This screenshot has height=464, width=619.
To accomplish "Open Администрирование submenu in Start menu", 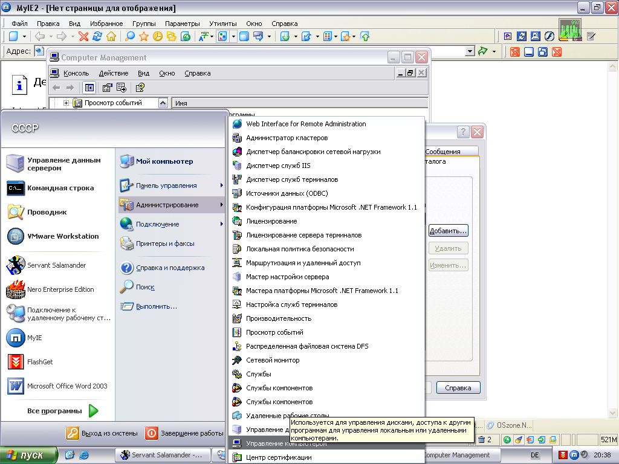I will click(171, 205).
